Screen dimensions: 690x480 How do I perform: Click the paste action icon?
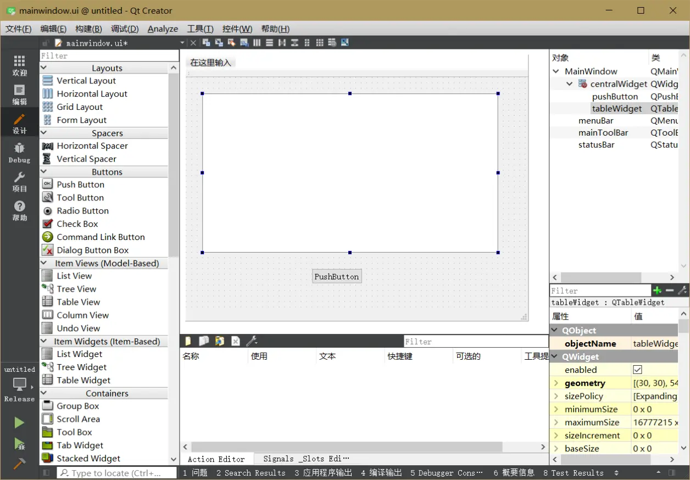(x=220, y=341)
